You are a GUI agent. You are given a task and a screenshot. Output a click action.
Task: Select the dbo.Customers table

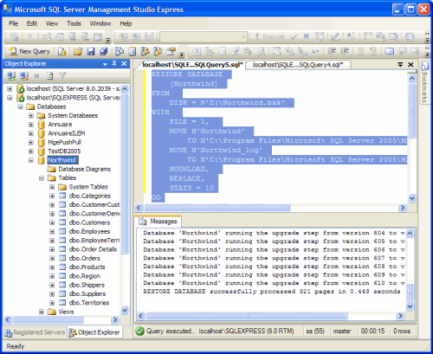pyautogui.click(x=89, y=222)
